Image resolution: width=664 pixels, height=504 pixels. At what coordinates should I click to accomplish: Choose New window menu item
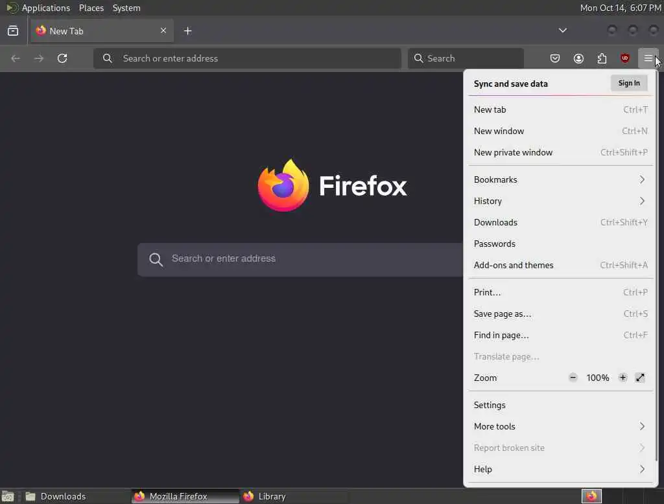561,132
